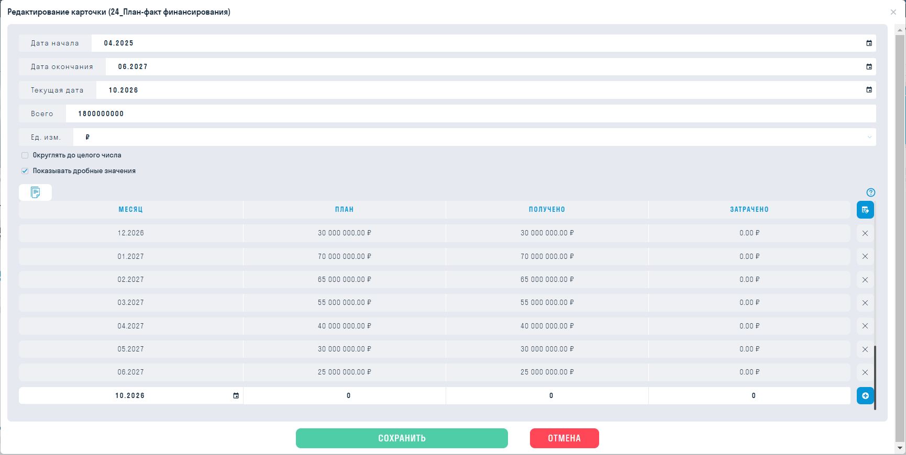Click ОТМЕНА to cancel editing
906x455 pixels.
pos(565,438)
